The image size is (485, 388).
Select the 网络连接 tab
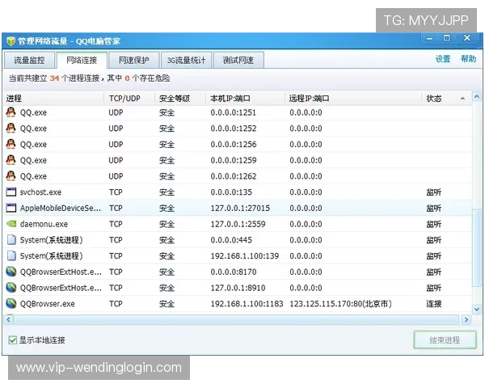(82, 60)
